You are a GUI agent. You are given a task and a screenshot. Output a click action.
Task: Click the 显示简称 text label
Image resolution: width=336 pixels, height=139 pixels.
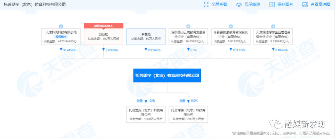pos(252,4)
